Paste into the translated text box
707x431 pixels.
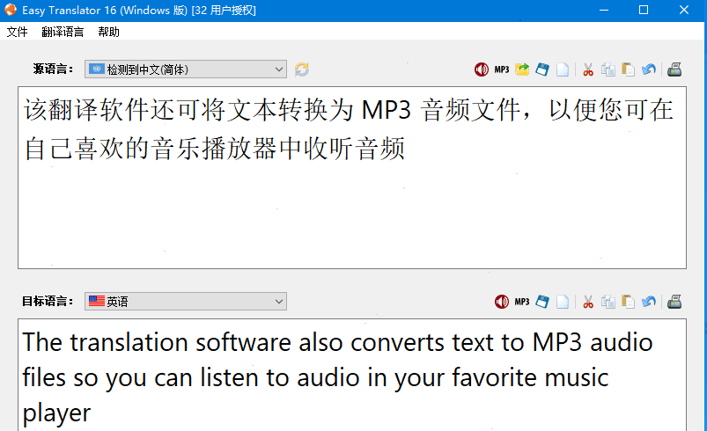(628, 302)
